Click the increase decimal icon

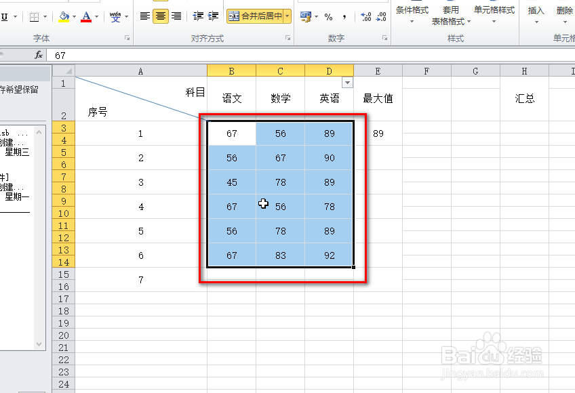[x=366, y=18]
